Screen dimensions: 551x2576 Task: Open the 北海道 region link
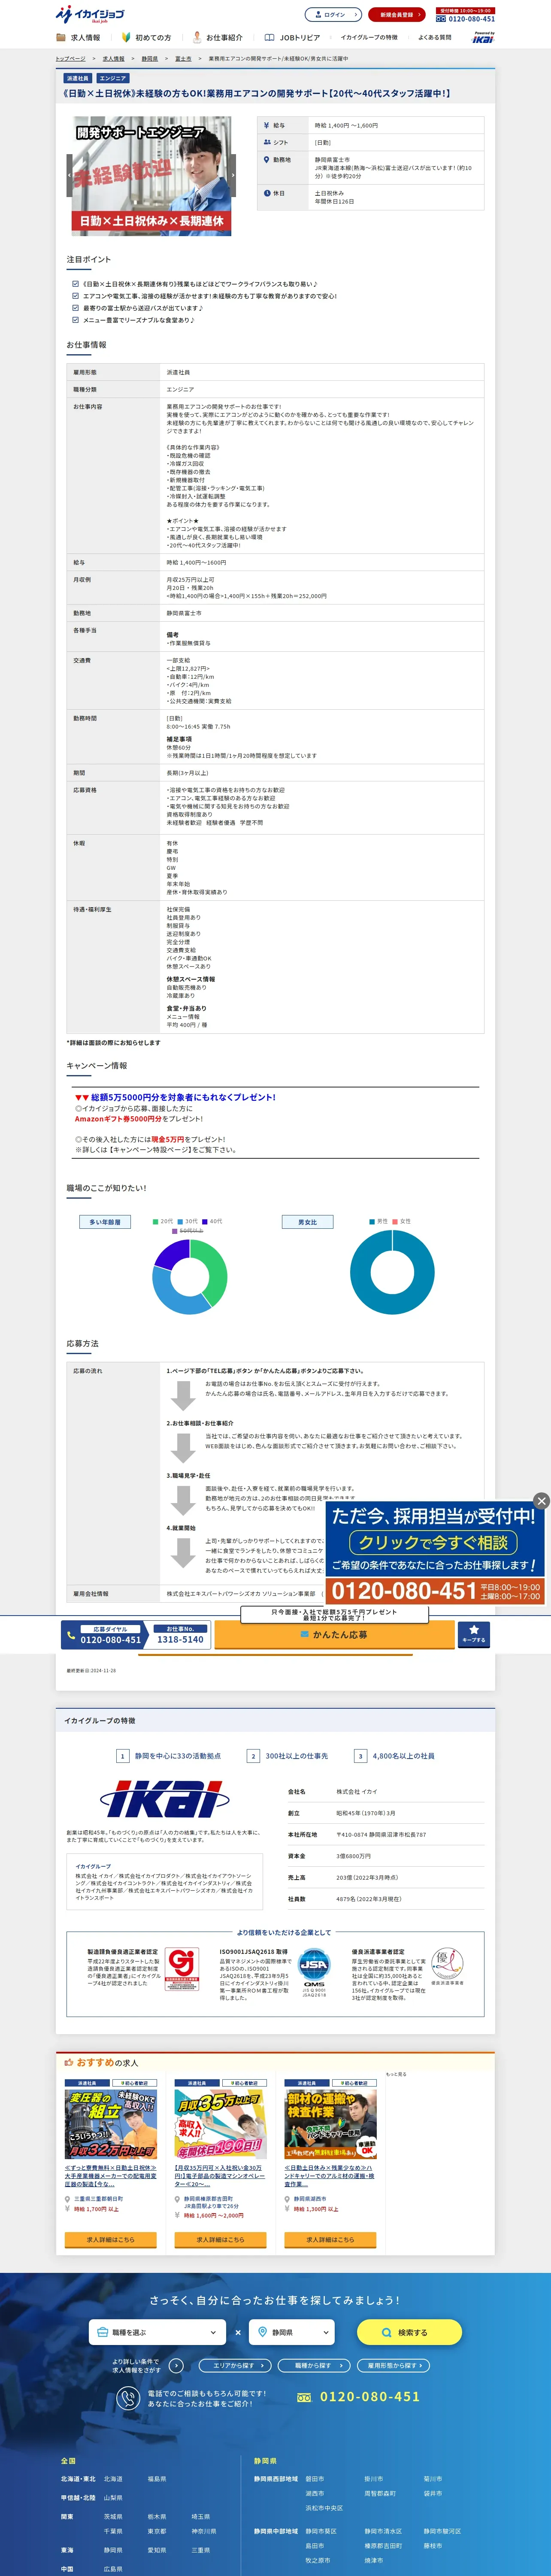click(113, 2479)
